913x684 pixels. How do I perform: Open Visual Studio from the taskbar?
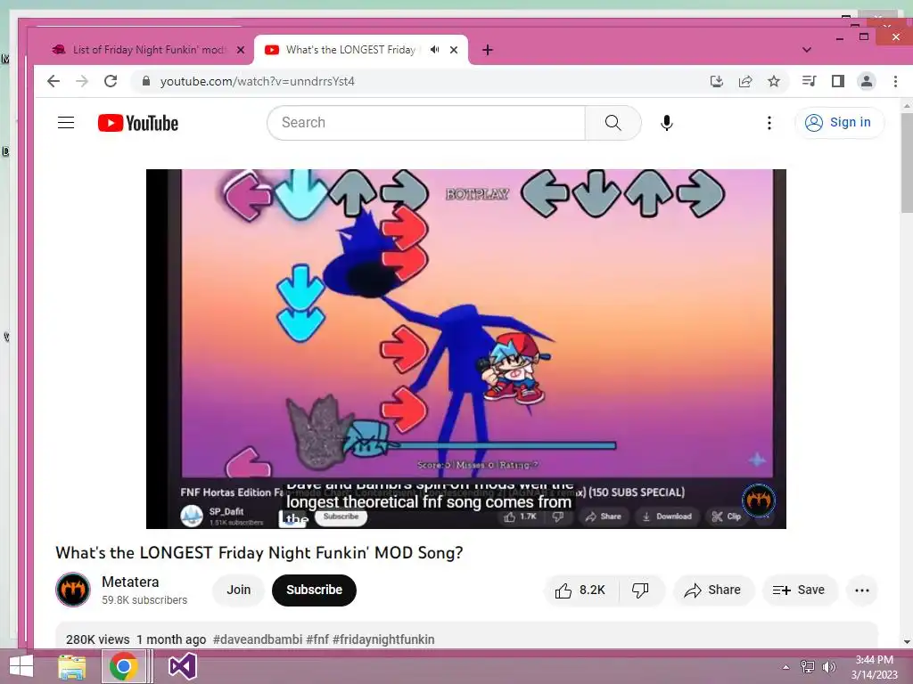182,666
